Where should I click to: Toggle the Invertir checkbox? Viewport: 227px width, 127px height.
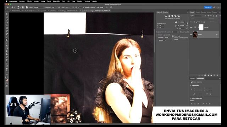point(173,40)
